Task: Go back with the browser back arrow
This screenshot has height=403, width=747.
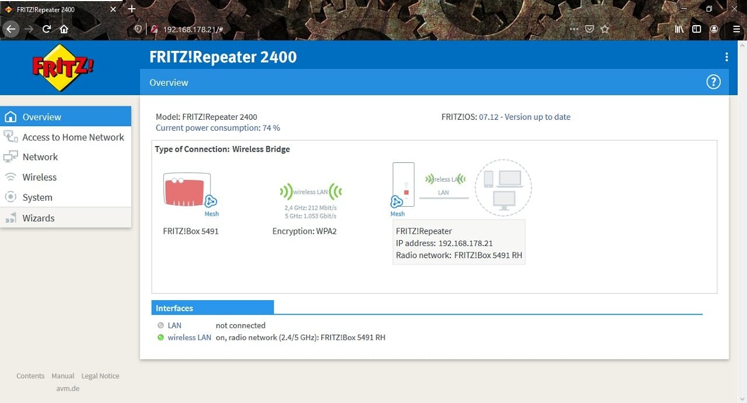Action: [x=11, y=29]
